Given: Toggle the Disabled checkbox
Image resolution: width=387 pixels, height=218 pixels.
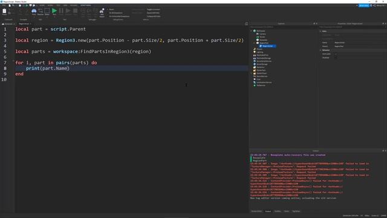Looking at the screenshot, I should (x=336, y=58).
